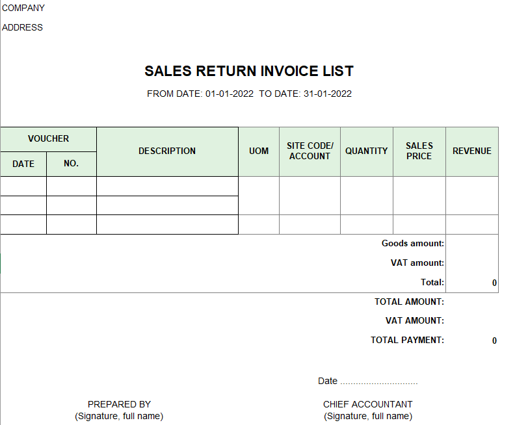
Task: Click the VOUCHER header cell
Action: (49, 139)
